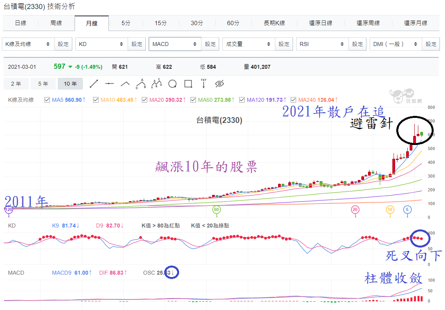Image resolution: width=445 pixels, height=310 pixels.
Task: Select the TXT text annotation tool
Action: pos(204,84)
